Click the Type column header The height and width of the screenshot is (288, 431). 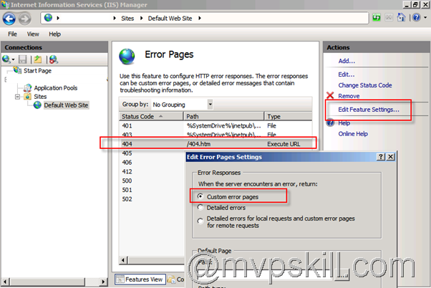(288, 116)
